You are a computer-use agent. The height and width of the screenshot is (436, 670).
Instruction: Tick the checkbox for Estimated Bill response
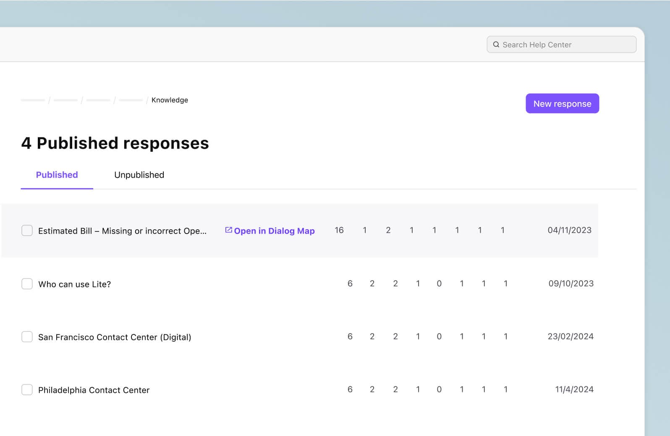click(27, 231)
